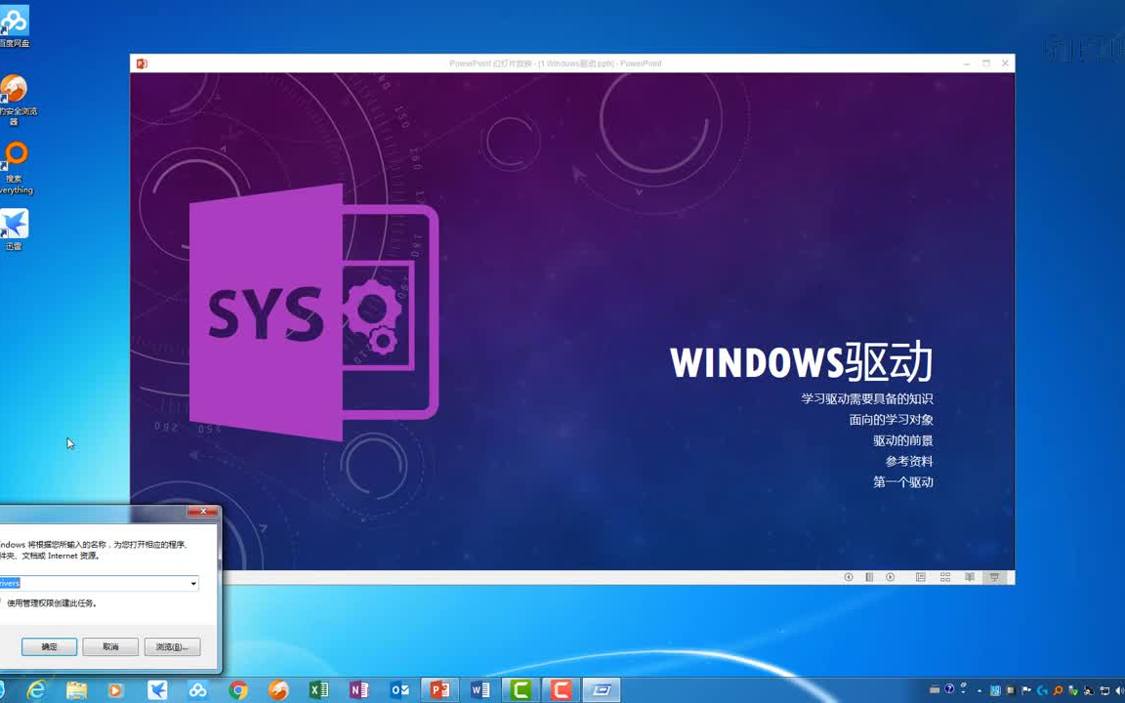Switch to PowerPoint via taskbar button
This screenshot has width=1125, height=703.
point(439,690)
